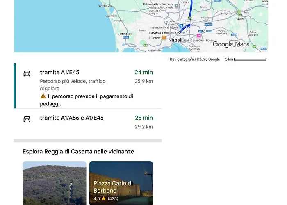This screenshot has width=287, height=205.
Task: Open the wooded hillside photo card
Action: pyautogui.click(x=55, y=183)
